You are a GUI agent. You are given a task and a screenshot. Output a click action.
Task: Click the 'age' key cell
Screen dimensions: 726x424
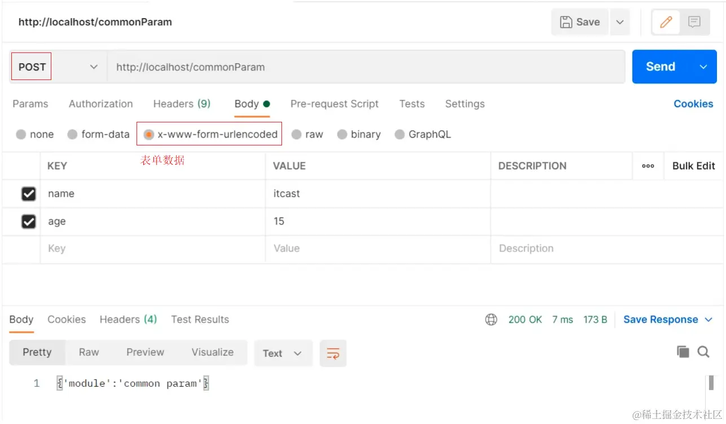153,222
